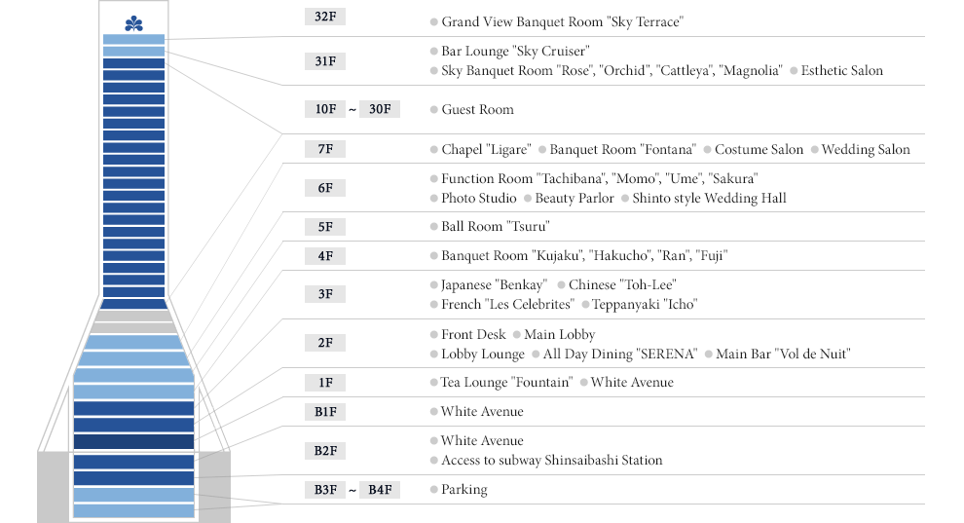Click the 30F label in guest room range
The height and width of the screenshot is (523, 964).
coord(380,109)
